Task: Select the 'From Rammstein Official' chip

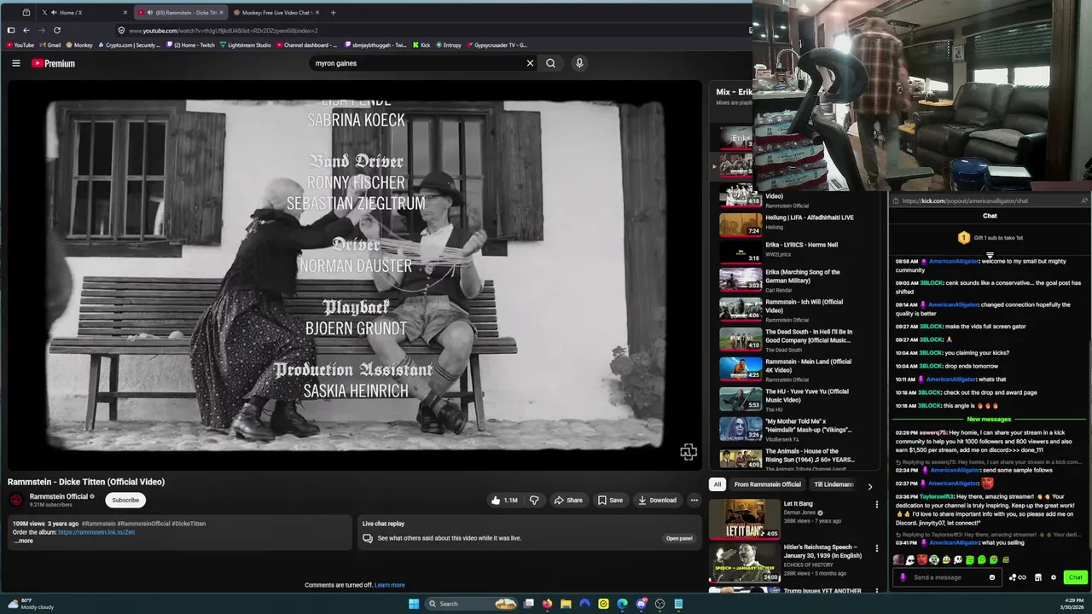Action: 768,485
